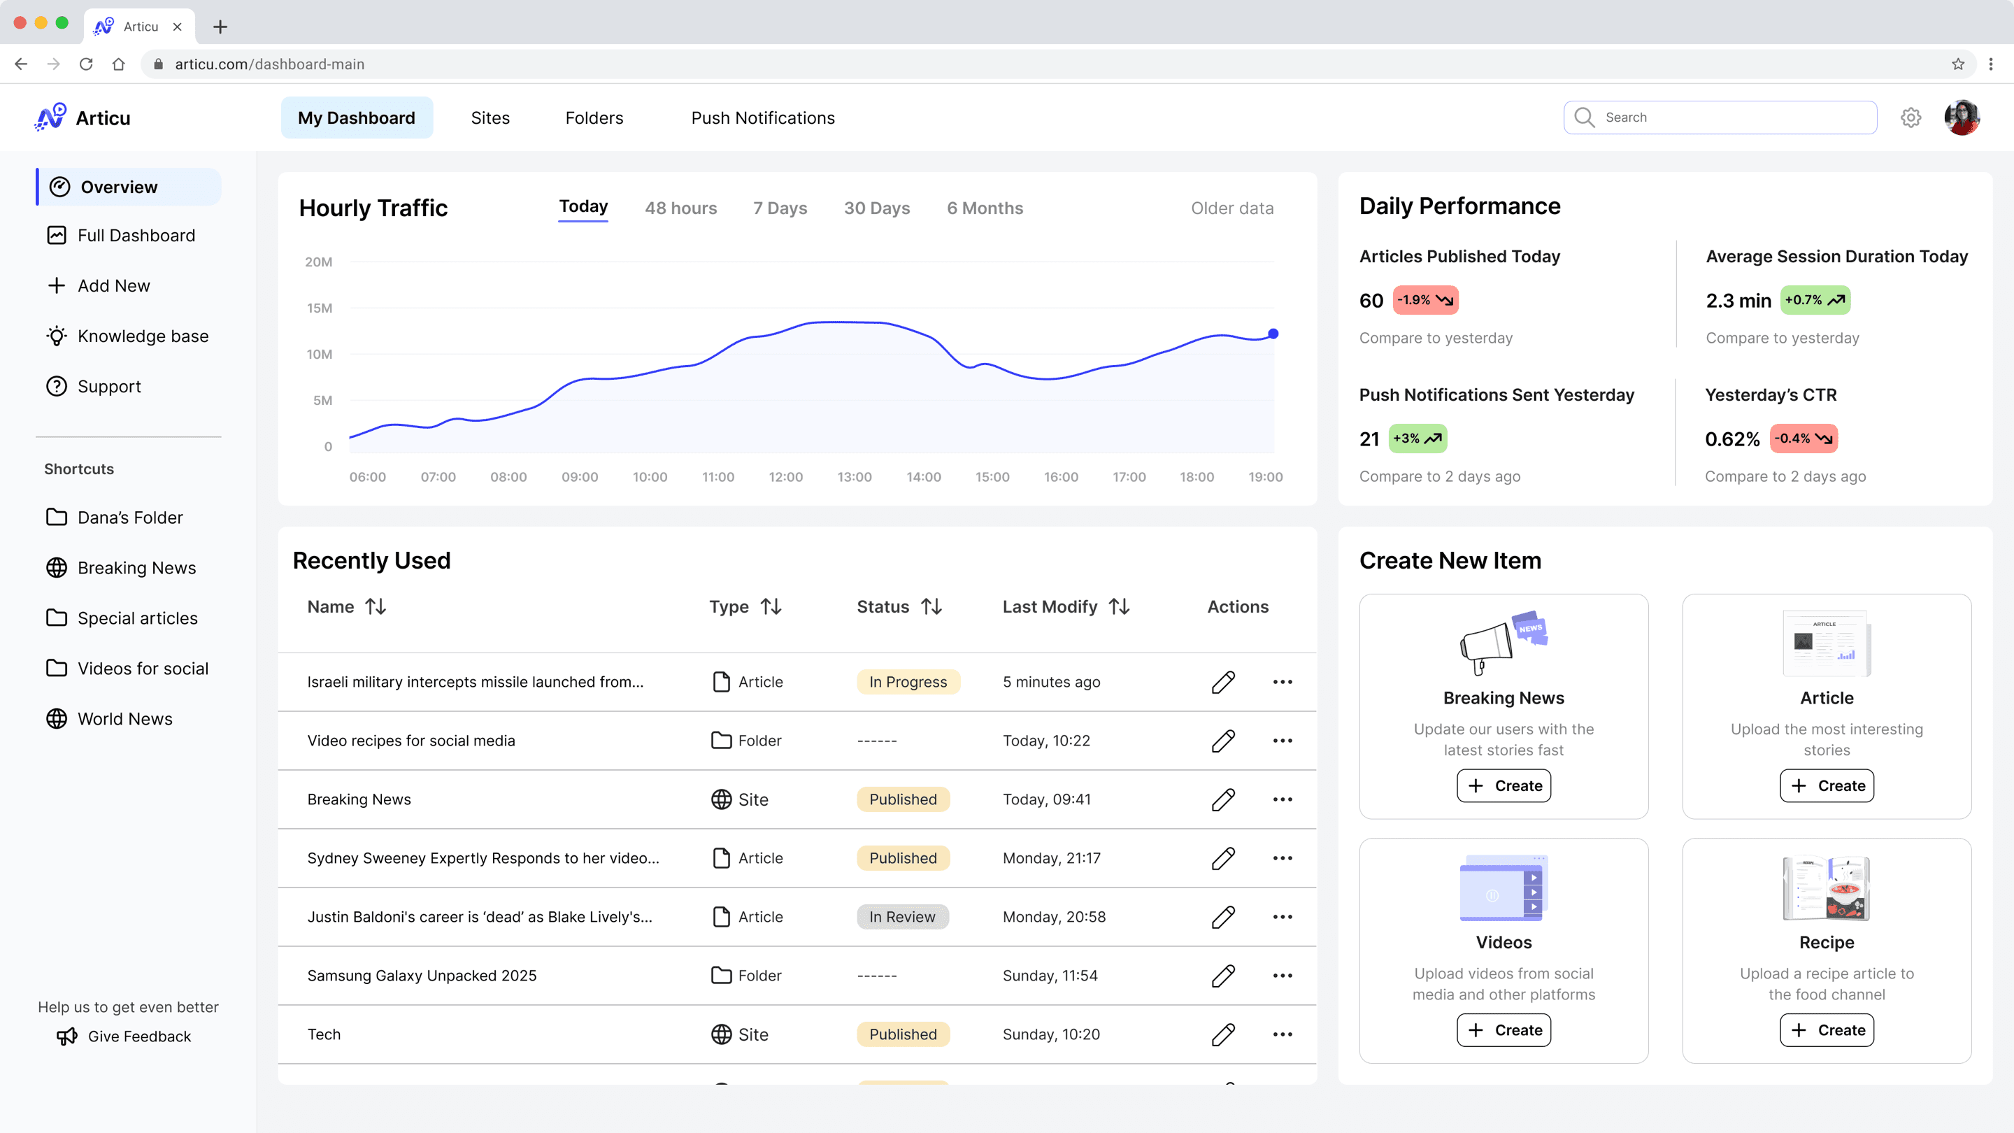Open more options for Sydney Sweeney article
Screen dimensions: 2014x1133
1283,857
